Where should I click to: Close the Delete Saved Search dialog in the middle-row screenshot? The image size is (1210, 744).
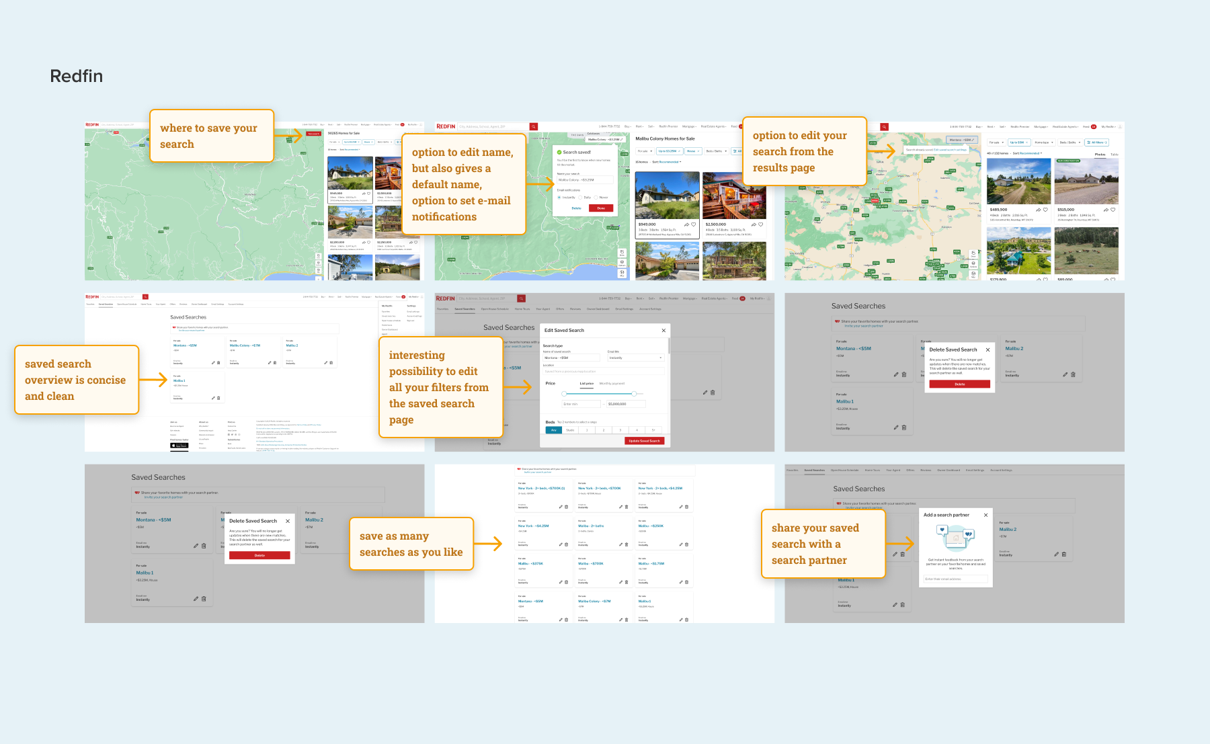[x=987, y=349]
